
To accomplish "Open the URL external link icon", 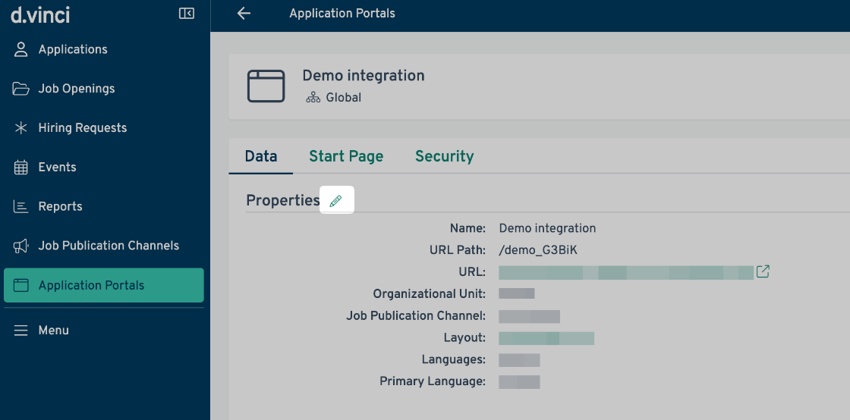I will click(x=763, y=271).
